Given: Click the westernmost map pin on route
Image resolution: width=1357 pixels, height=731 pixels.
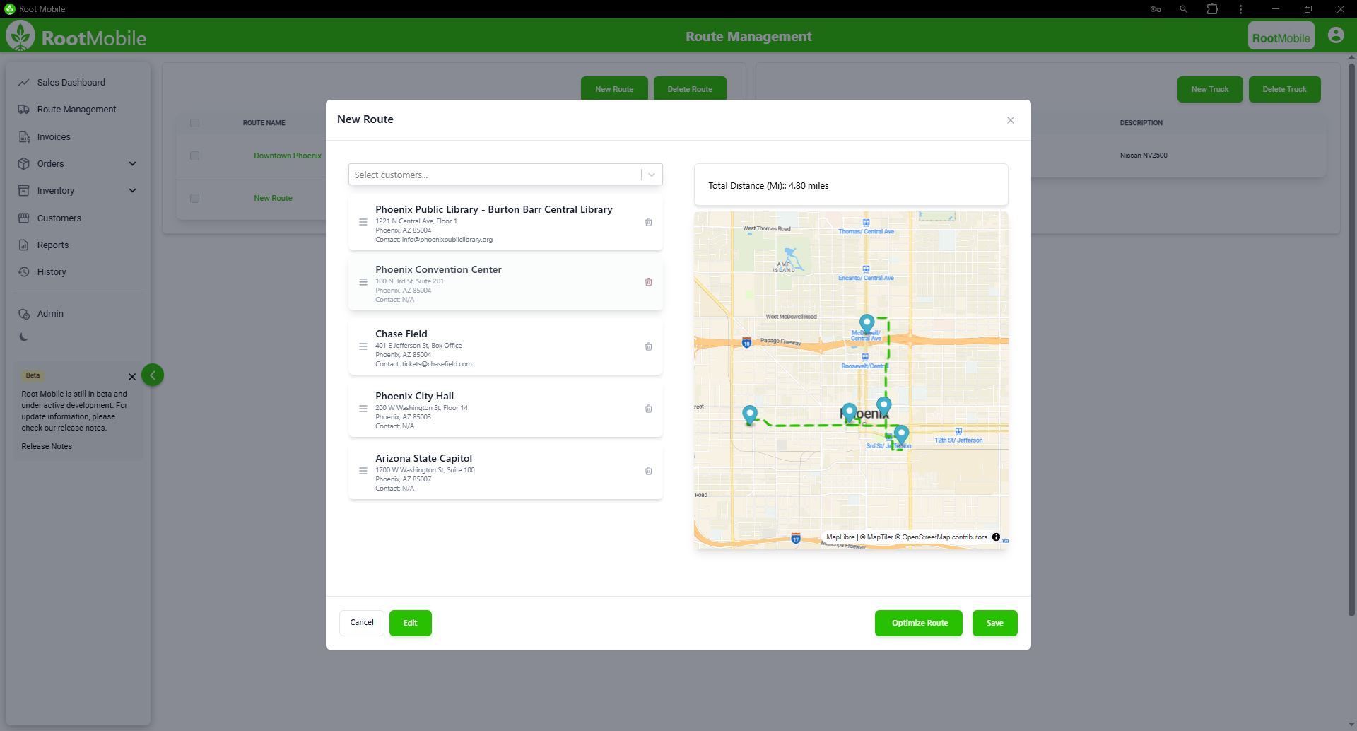Looking at the screenshot, I should click(x=750, y=414).
